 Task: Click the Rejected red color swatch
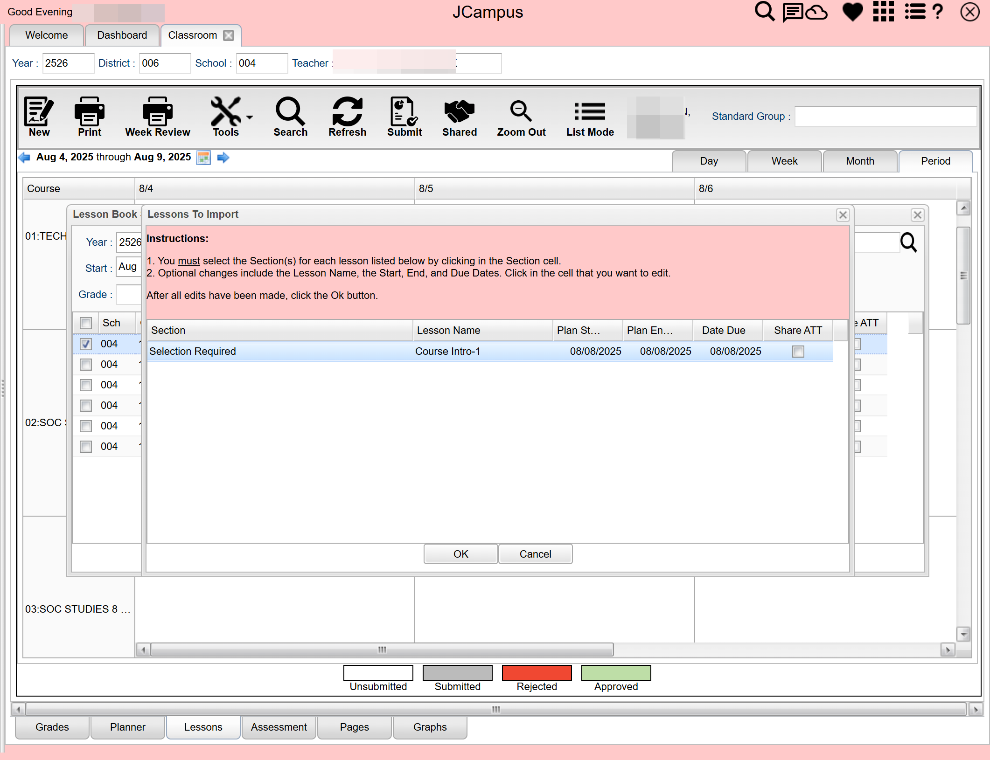pos(537,672)
